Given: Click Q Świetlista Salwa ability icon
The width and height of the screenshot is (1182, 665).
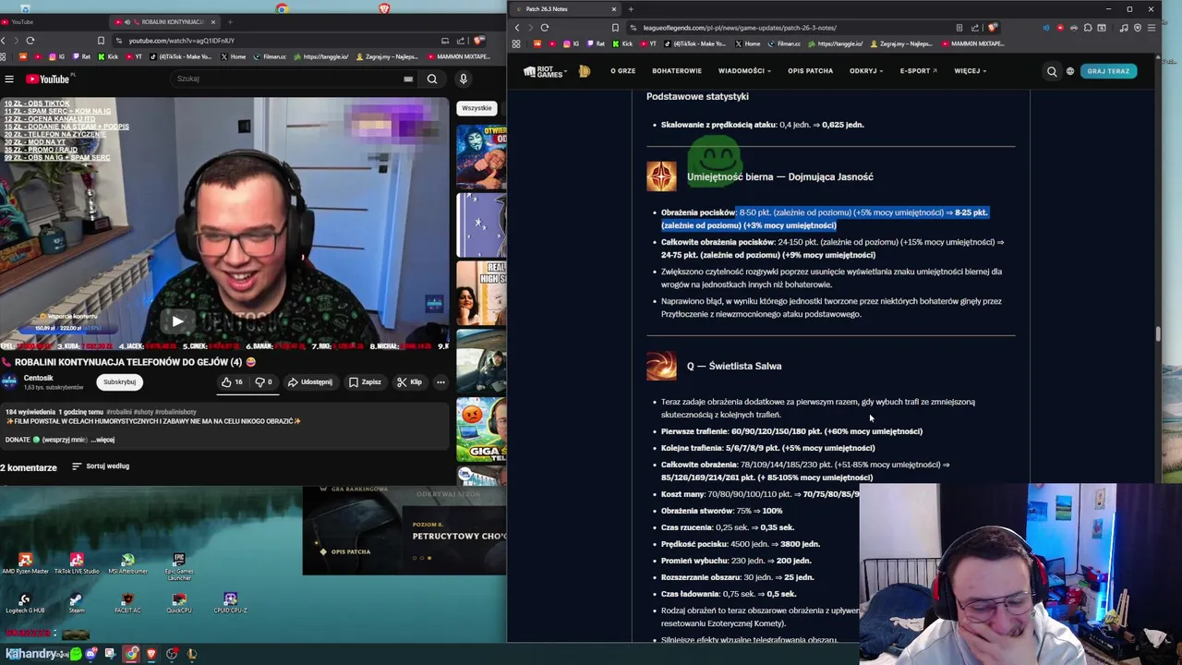Looking at the screenshot, I should tap(661, 366).
